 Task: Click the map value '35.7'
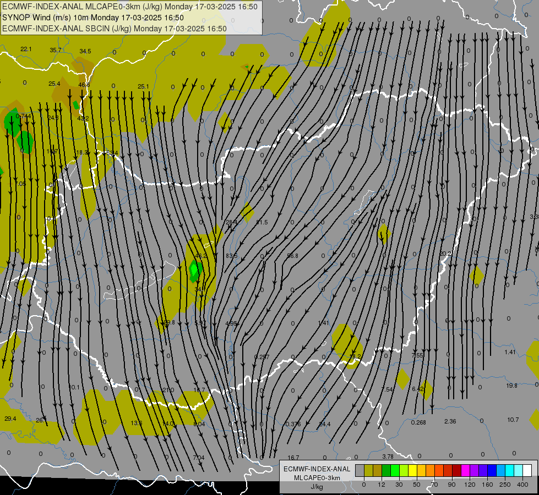[56, 50]
